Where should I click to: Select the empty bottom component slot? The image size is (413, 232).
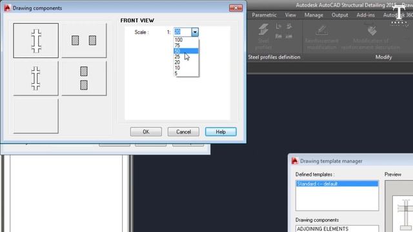[x=36, y=116]
